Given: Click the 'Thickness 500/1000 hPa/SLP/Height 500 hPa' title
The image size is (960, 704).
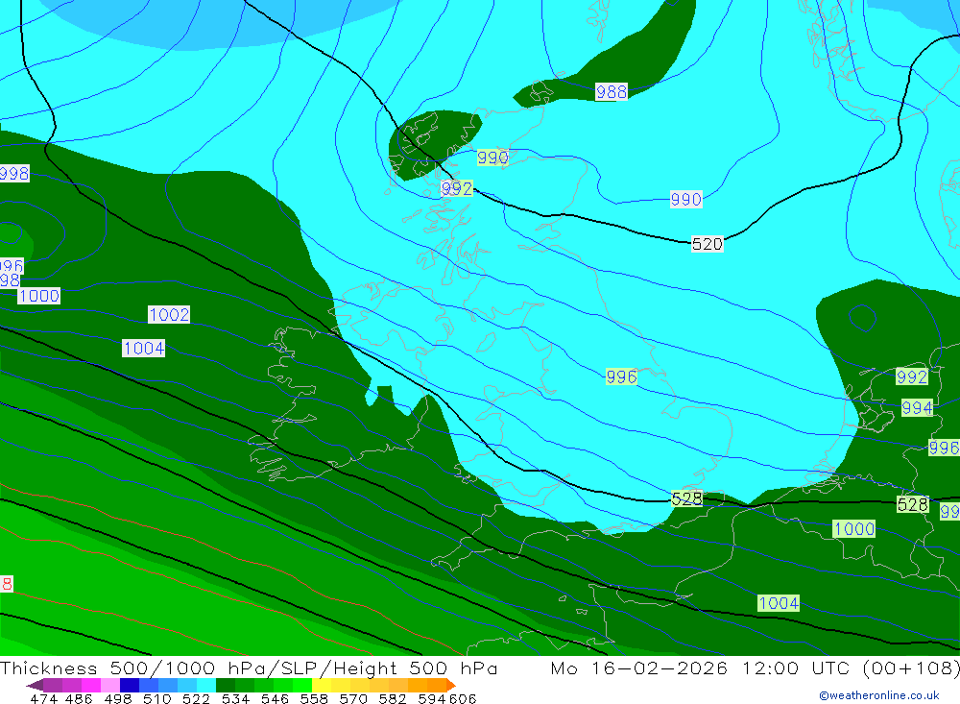Looking at the screenshot, I should [249, 668].
